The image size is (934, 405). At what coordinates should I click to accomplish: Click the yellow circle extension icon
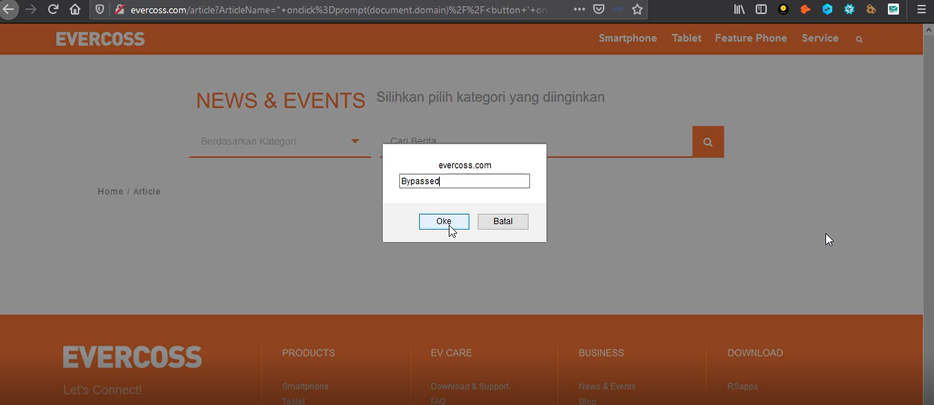[x=783, y=9]
